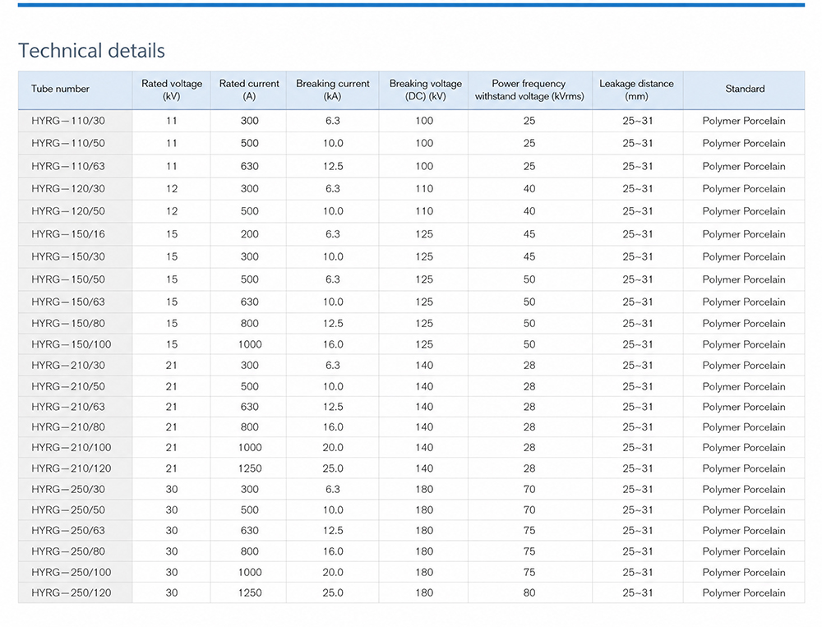Select tube number "HYRG—110/50"

(68, 143)
